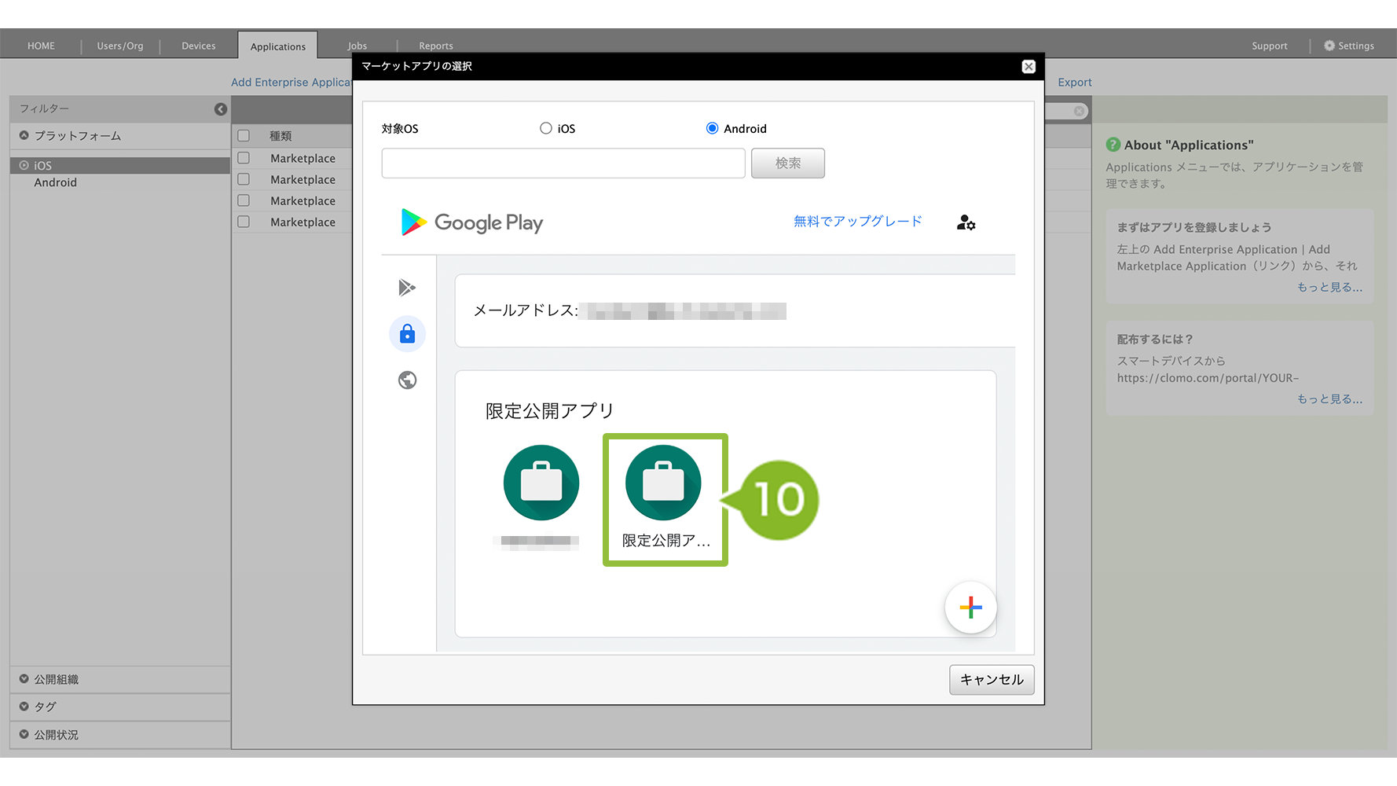Click the 無料でアップグレード link
Viewport: 1397px width, 786px height.
[x=857, y=222]
